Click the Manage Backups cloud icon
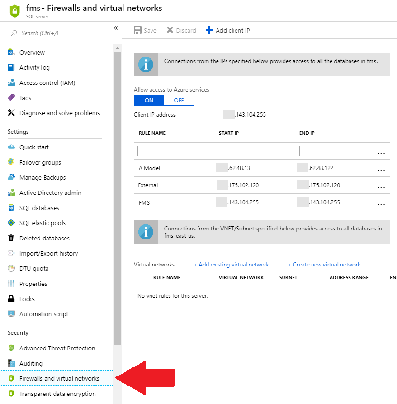Screen dimensions: 397x404 coord(11,177)
